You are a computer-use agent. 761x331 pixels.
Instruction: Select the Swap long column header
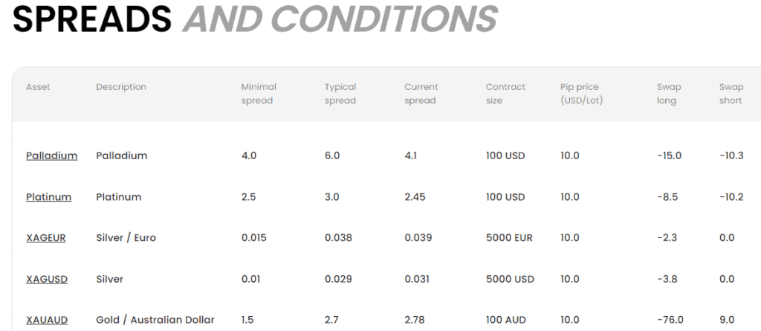pyautogui.click(x=669, y=94)
